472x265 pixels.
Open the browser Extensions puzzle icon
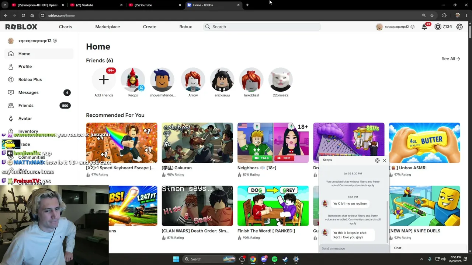444,15
